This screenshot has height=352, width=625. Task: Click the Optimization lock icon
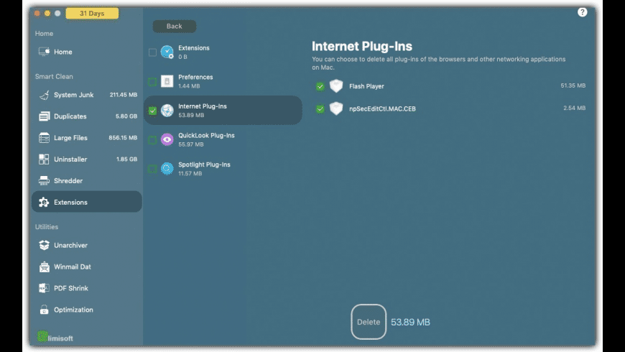click(44, 310)
